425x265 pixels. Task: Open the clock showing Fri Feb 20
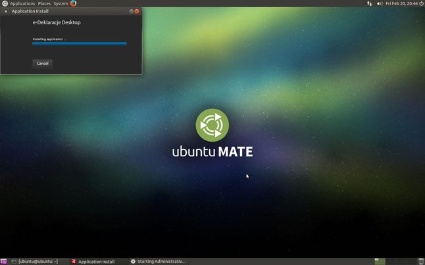tap(402, 3)
